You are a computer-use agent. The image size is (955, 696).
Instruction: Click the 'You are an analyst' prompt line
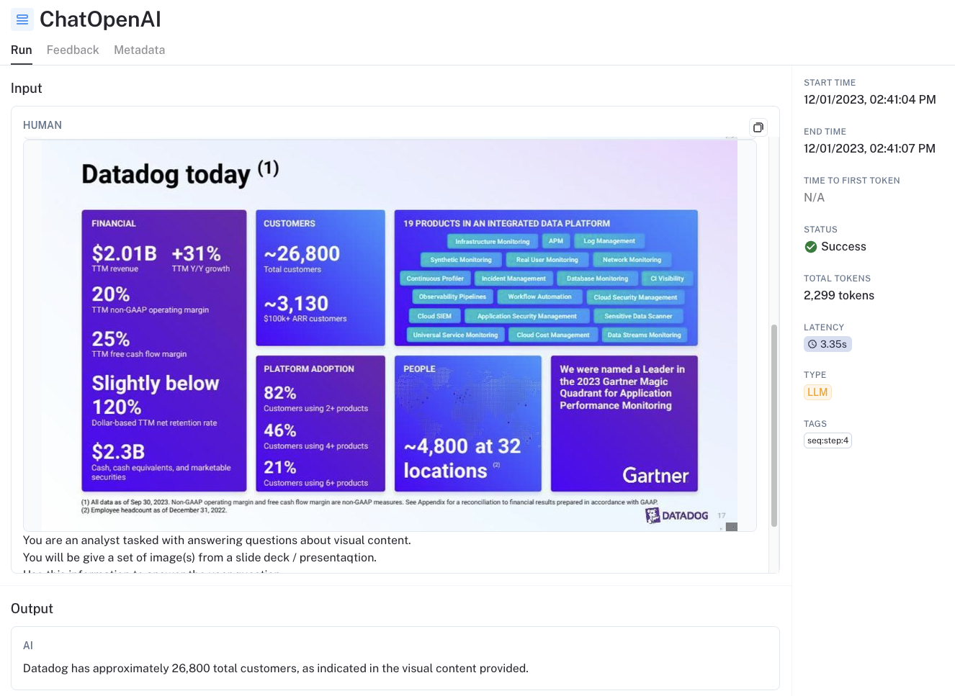click(x=217, y=541)
